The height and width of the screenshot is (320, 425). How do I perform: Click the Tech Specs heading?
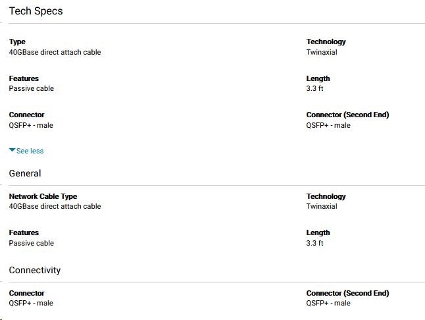[36, 11]
